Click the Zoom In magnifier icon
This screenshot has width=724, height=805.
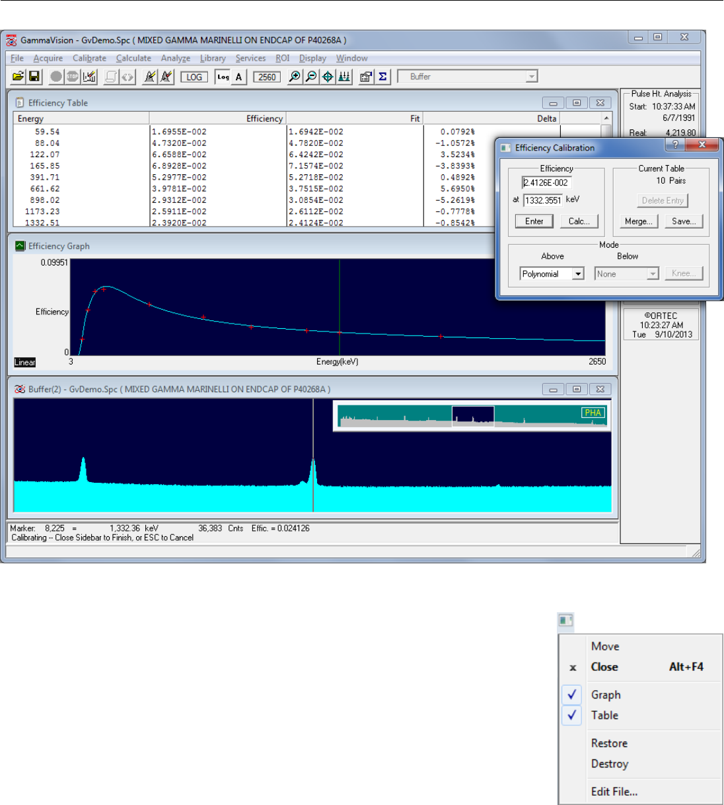295,77
